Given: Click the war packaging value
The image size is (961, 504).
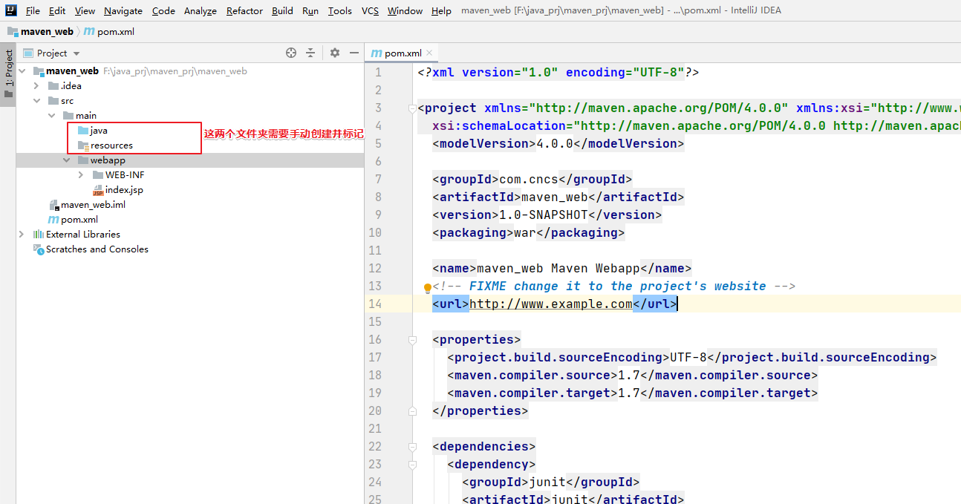Looking at the screenshot, I should coord(525,233).
